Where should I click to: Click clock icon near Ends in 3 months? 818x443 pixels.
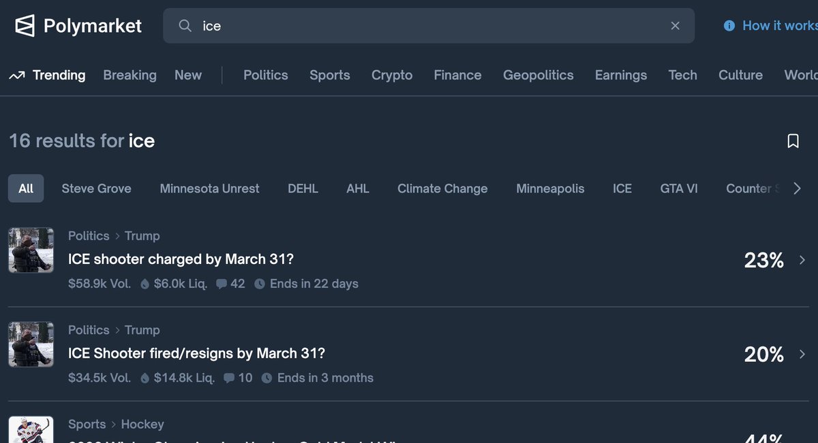[267, 378]
